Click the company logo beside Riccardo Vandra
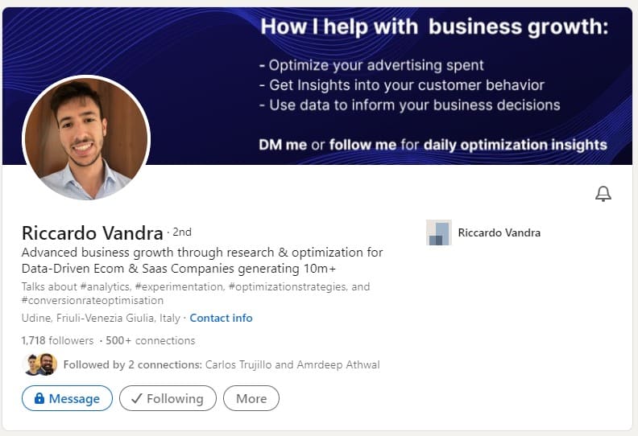The image size is (638, 436). tap(438, 232)
